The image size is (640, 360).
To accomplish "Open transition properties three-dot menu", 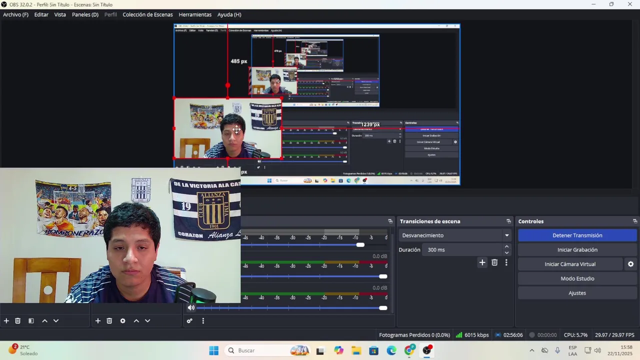I will (506, 262).
